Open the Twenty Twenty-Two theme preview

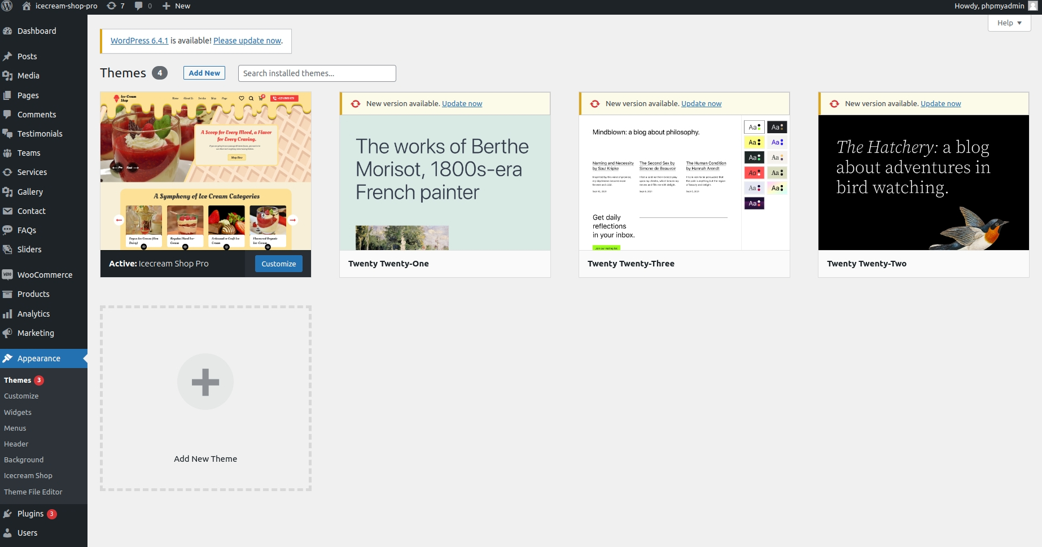[923, 183]
